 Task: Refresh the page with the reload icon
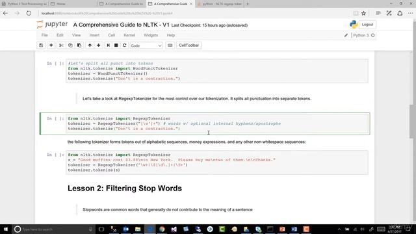coord(29,13)
